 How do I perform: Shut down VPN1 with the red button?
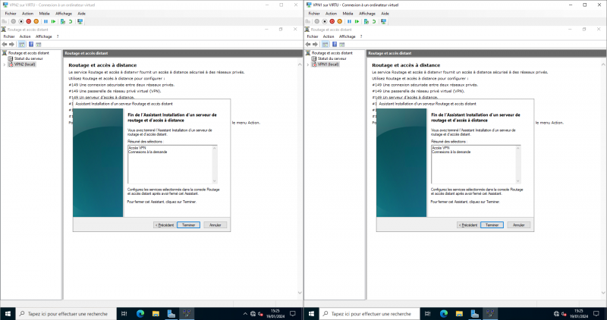pos(332,22)
